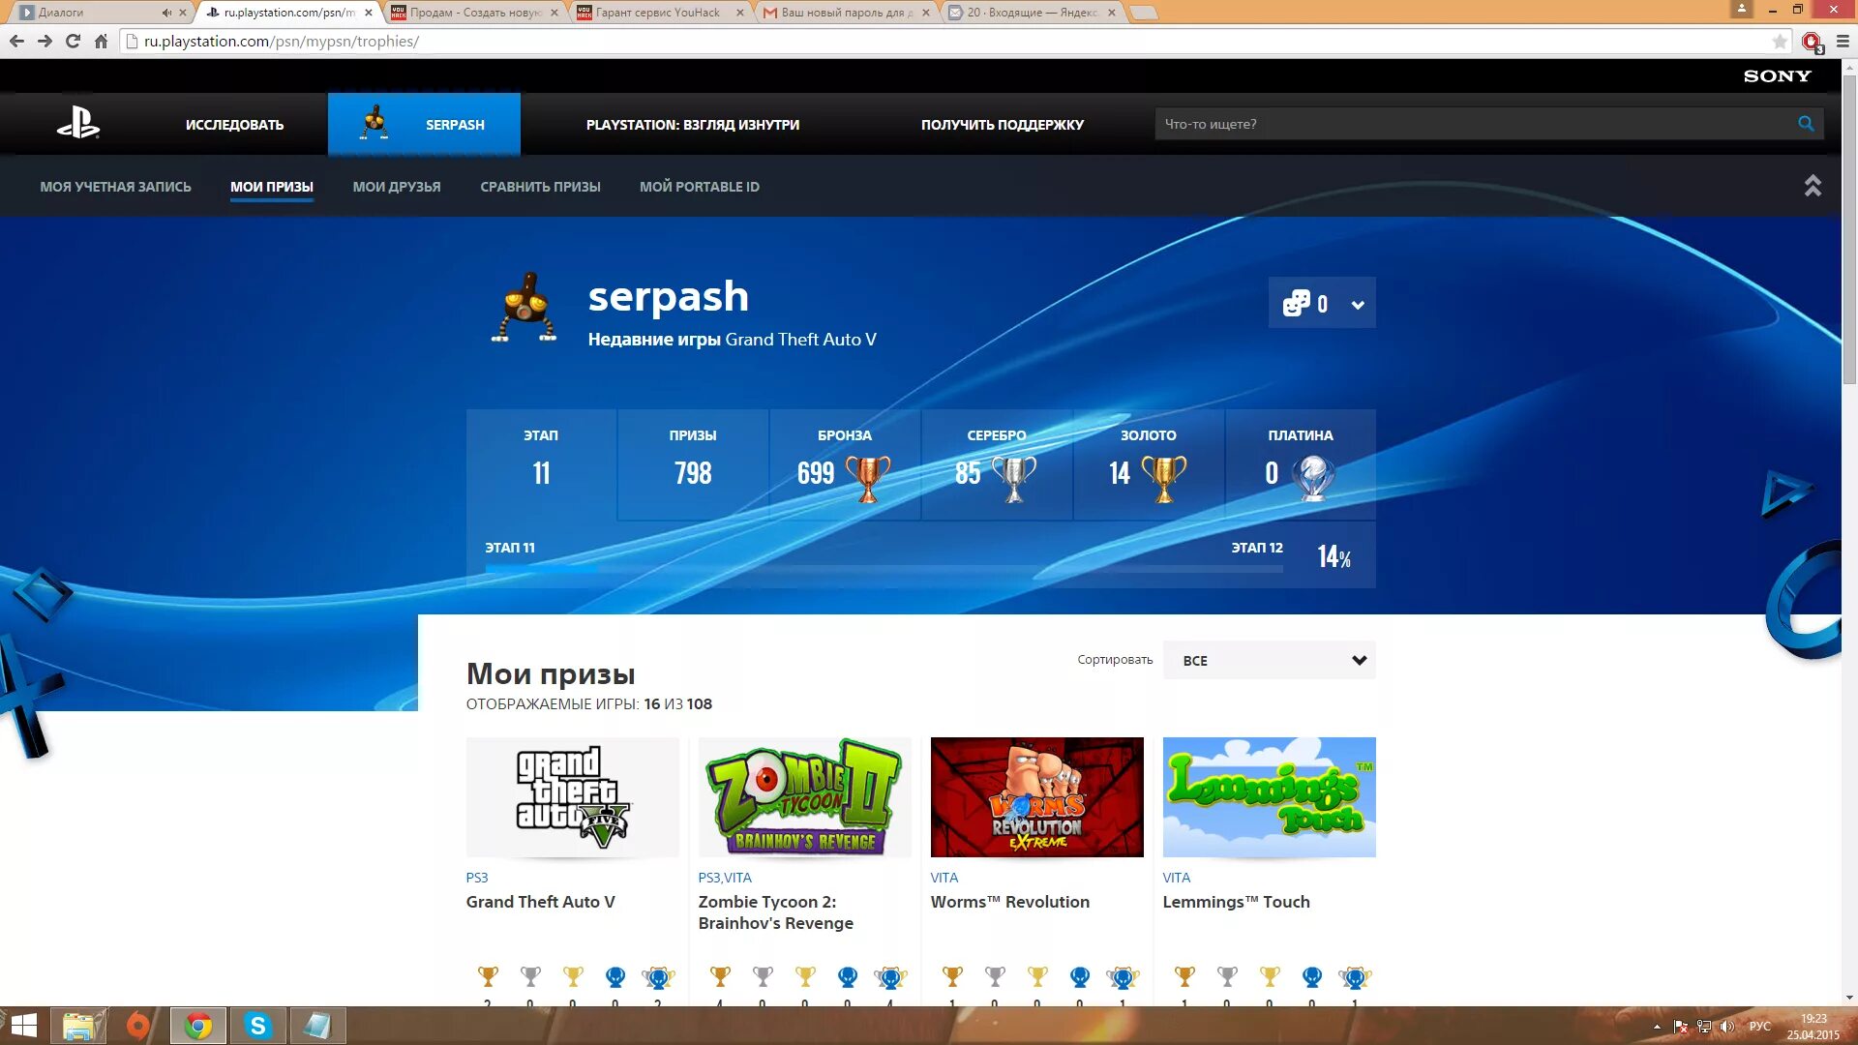The image size is (1858, 1045).
Task: Open the Chrome taskbar icon
Action: pyautogui.click(x=198, y=1026)
